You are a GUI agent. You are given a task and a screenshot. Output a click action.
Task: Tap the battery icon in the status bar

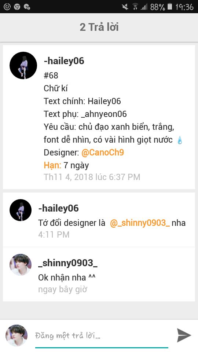[x=170, y=7]
